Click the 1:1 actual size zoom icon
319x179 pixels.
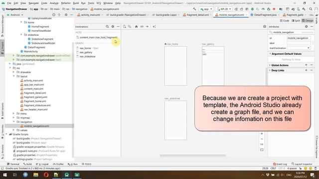[x=262, y=144]
